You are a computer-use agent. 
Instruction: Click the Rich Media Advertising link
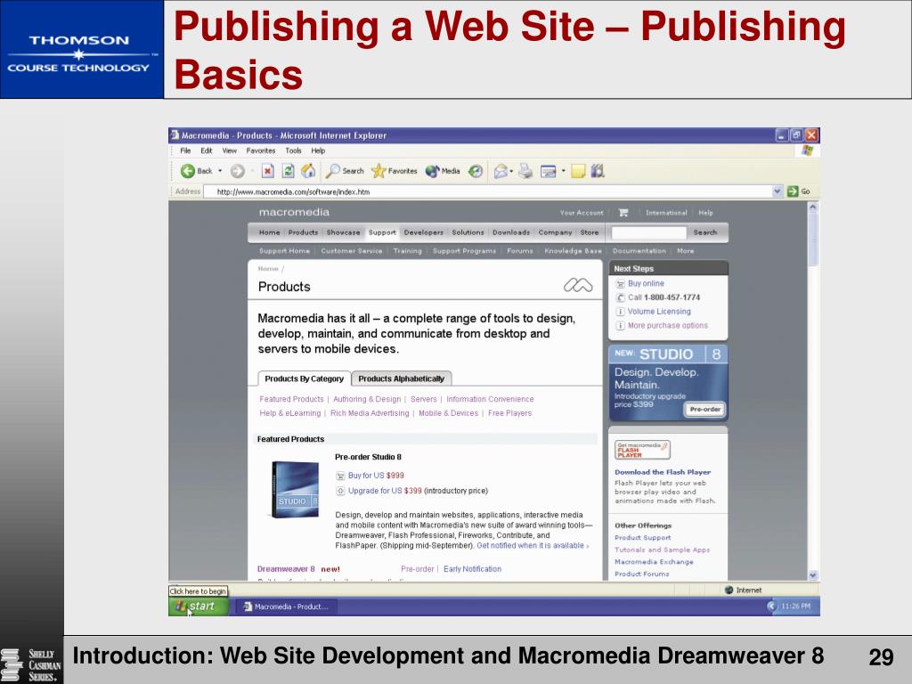pyautogui.click(x=370, y=413)
